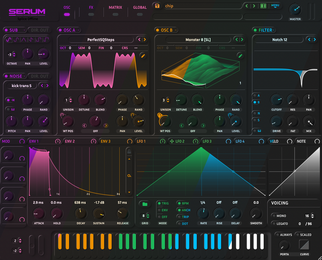Image resolution: width=322 pixels, height=260 pixels.
Task: Click the envelope ATTACK knob
Action: click(39, 213)
